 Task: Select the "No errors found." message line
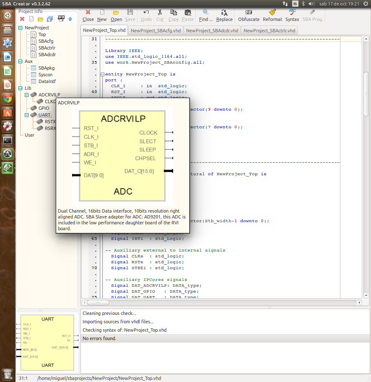tap(99, 338)
